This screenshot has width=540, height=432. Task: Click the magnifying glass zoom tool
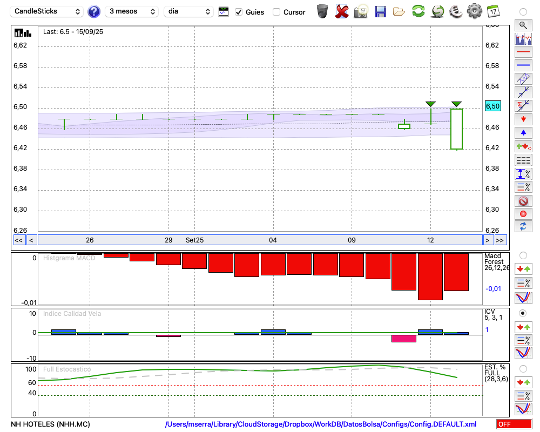pos(523,25)
